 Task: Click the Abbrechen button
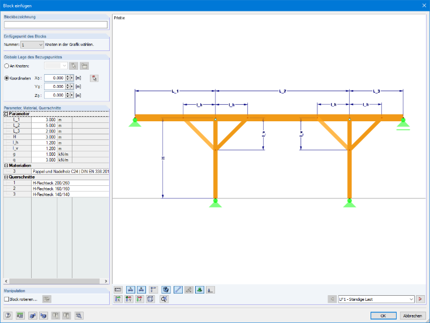click(412, 316)
